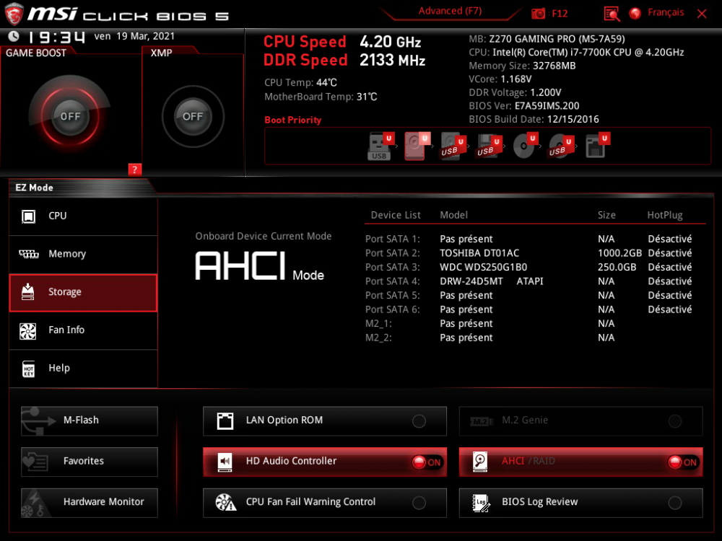Screen dimensions: 722x541
Task: Open the CPU section in sidebar
Action: point(83,216)
